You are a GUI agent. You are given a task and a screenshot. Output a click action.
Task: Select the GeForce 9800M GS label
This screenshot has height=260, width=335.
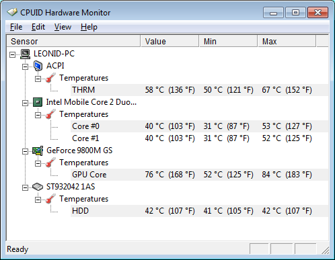click(79, 150)
